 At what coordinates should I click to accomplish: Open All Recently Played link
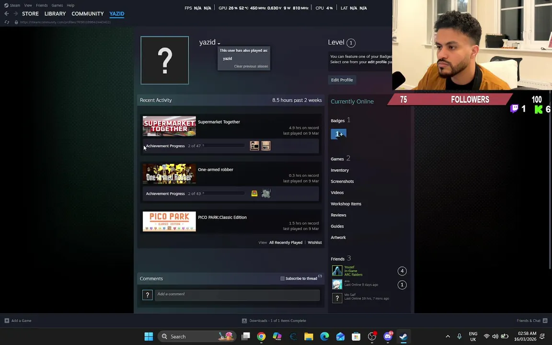coord(286,242)
